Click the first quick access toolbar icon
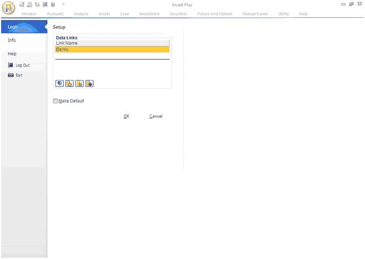This screenshot has width=365, height=259. [22, 4]
